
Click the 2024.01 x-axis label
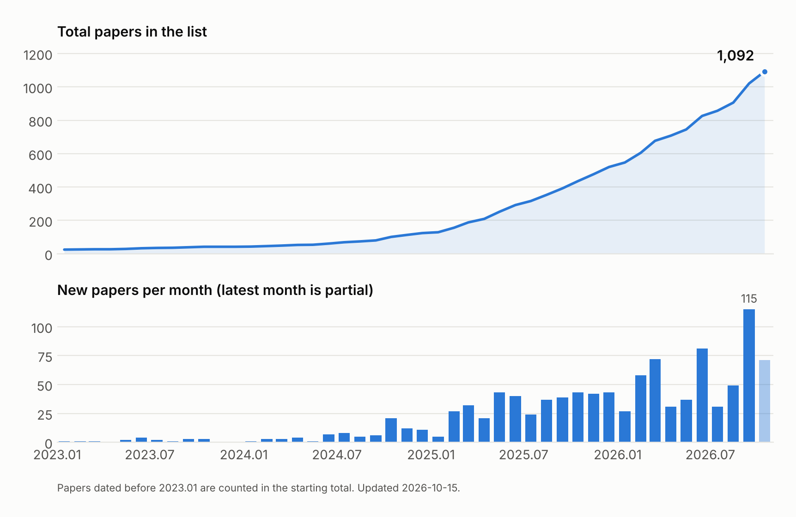coord(244,455)
